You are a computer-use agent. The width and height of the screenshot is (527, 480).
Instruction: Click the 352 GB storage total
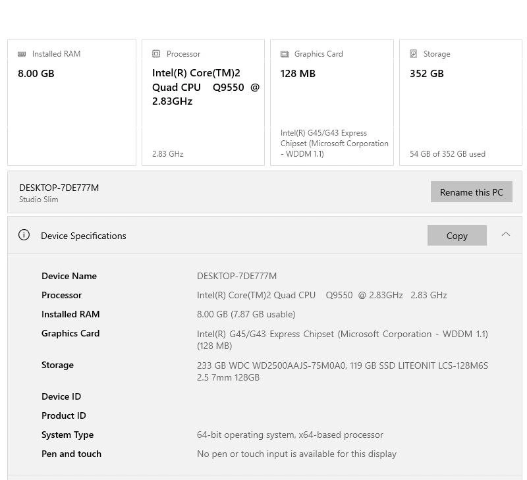(x=426, y=74)
